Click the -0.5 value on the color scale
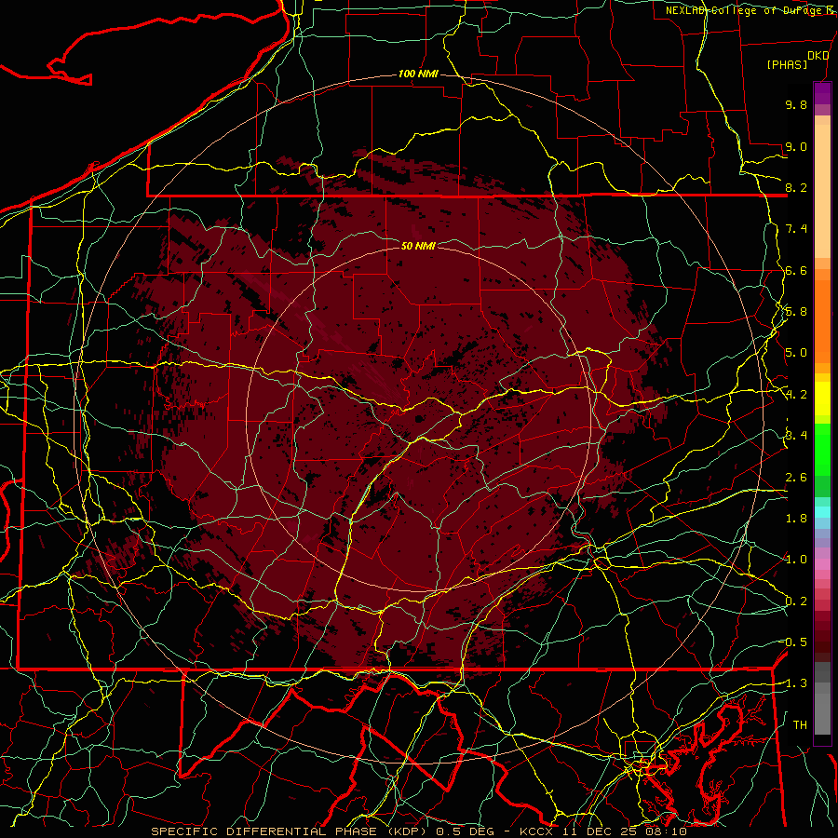Viewport: 838px width, 838px height. 793,642
